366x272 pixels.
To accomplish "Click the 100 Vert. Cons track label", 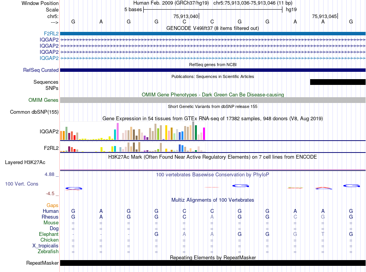I will click(22, 184).
